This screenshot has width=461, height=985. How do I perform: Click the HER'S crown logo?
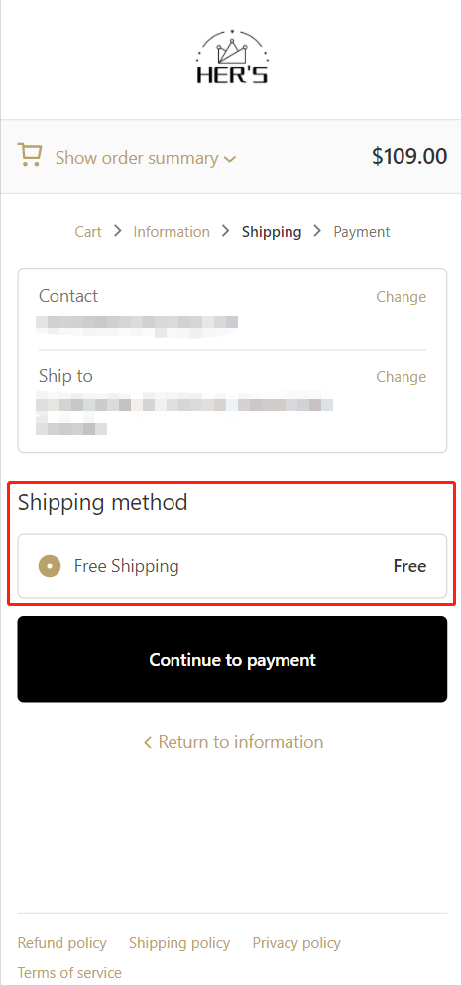tap(232, 58)
